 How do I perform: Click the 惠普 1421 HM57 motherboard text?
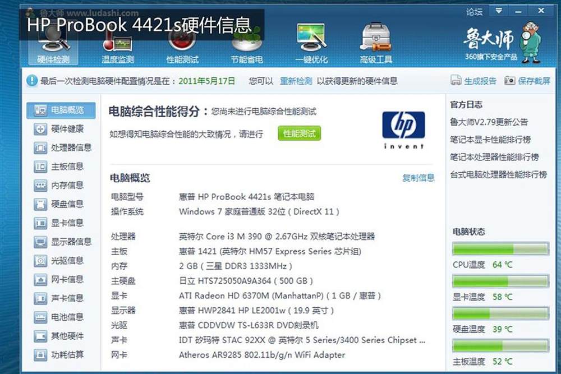pos(270,251)
